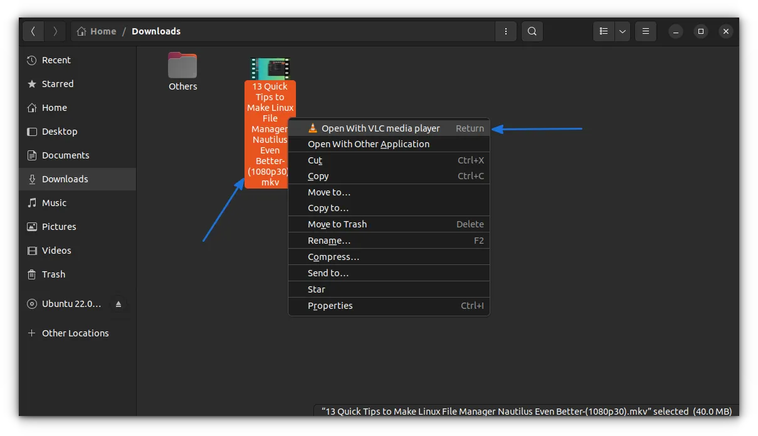This screenshot has height=436, width=758.
Task: Go to Home in the path bar
Action: 97,31
